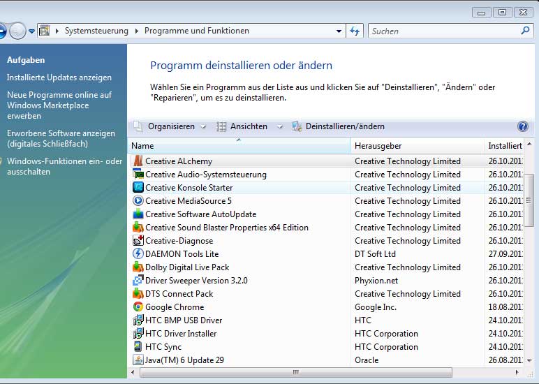539x384 pixels.
Task: Click the horizontal scrollbar thumb
Action: 296,372
